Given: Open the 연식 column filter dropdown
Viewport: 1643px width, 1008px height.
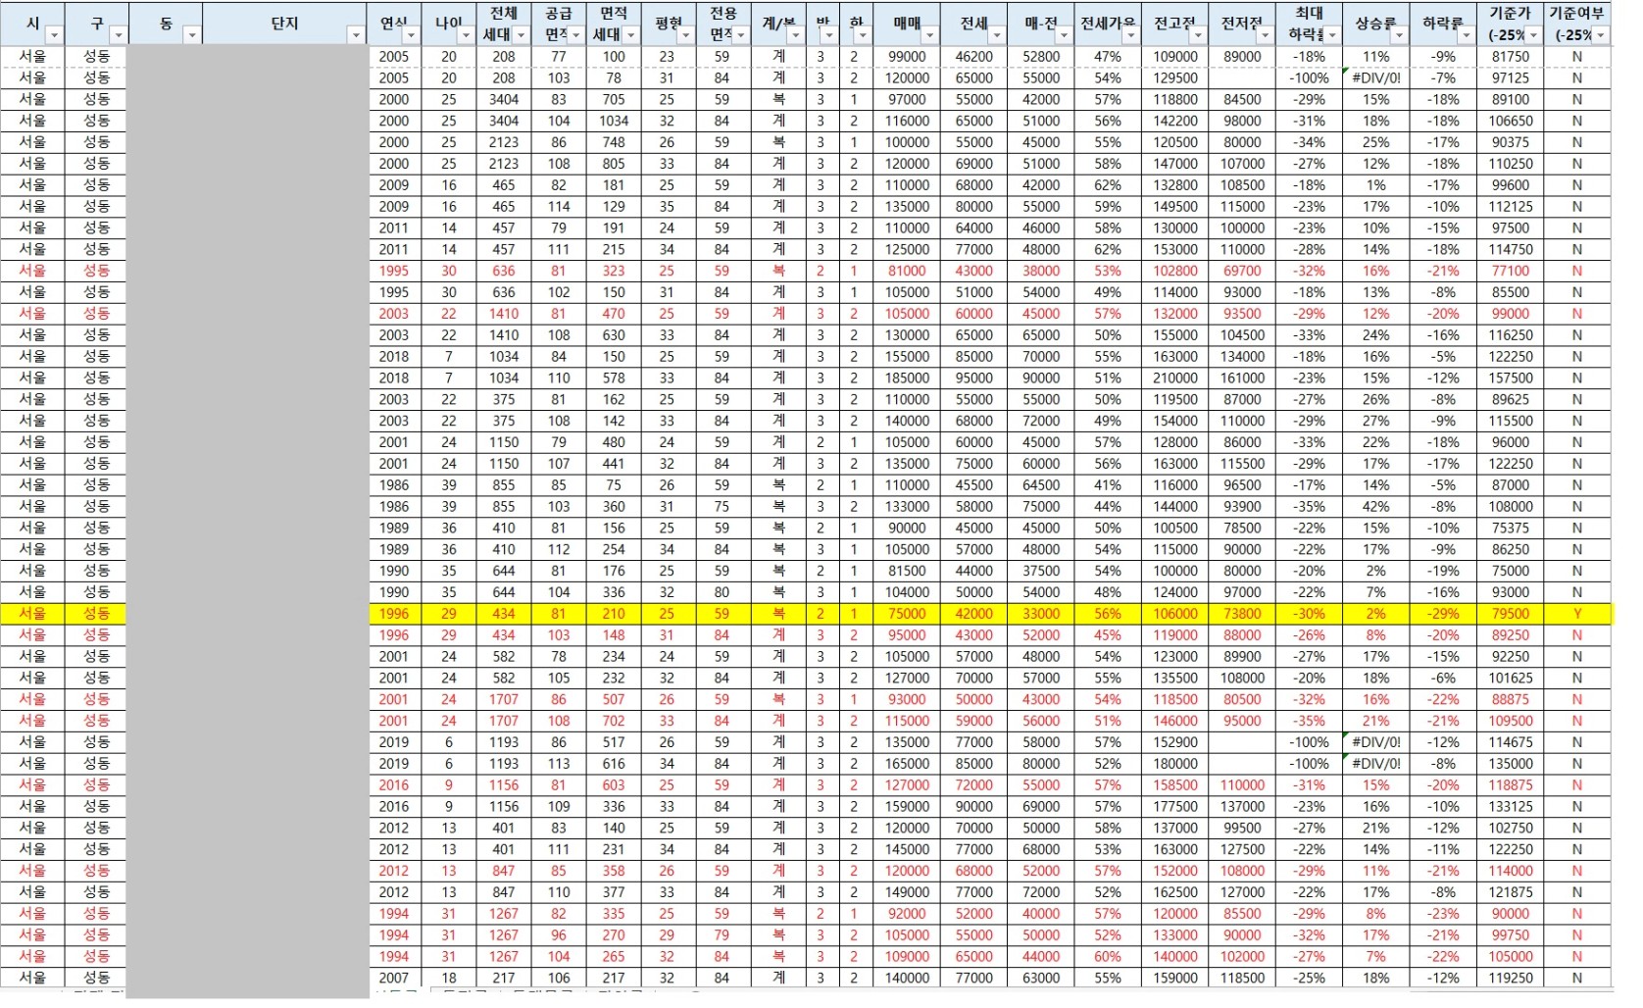Looking at the screenshot, I should pyautogui.click(x=411, y=35).
